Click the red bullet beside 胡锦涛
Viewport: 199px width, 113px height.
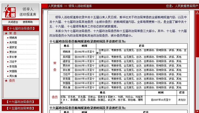pos(8,38)
